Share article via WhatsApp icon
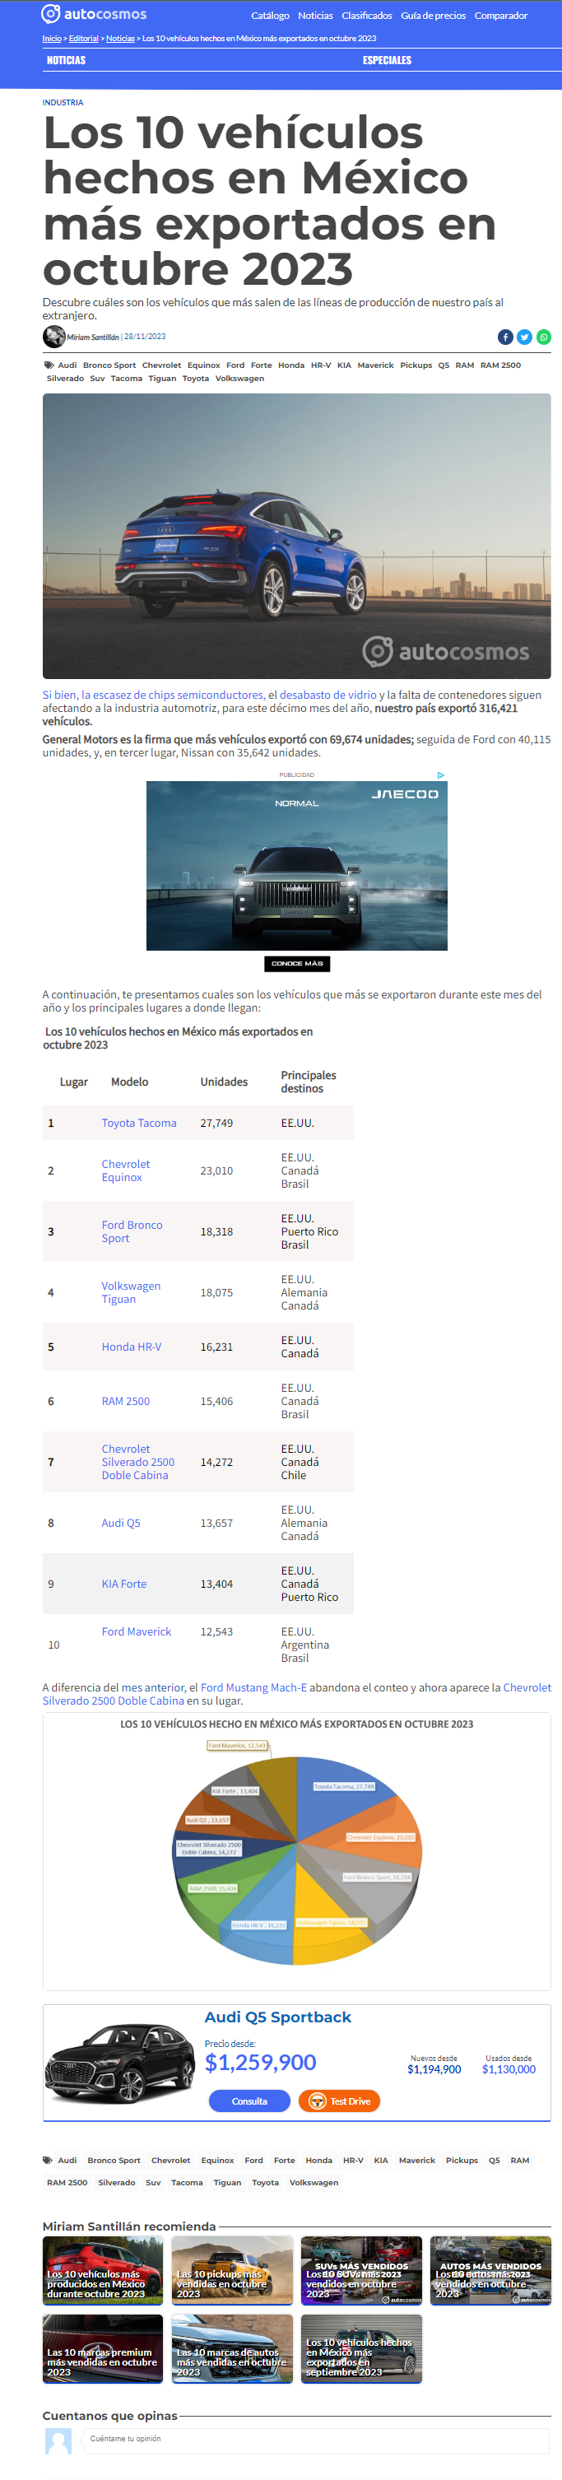The height and width of the screenshot is (2480, 562). 544,337
